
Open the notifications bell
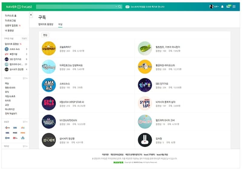[222, 7]
